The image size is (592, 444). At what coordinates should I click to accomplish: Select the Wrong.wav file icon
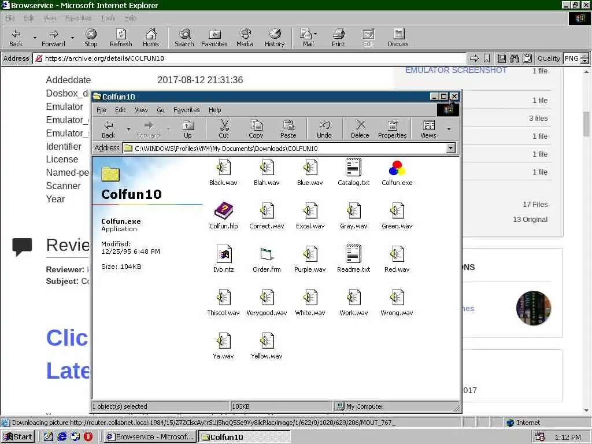[397, 302]
